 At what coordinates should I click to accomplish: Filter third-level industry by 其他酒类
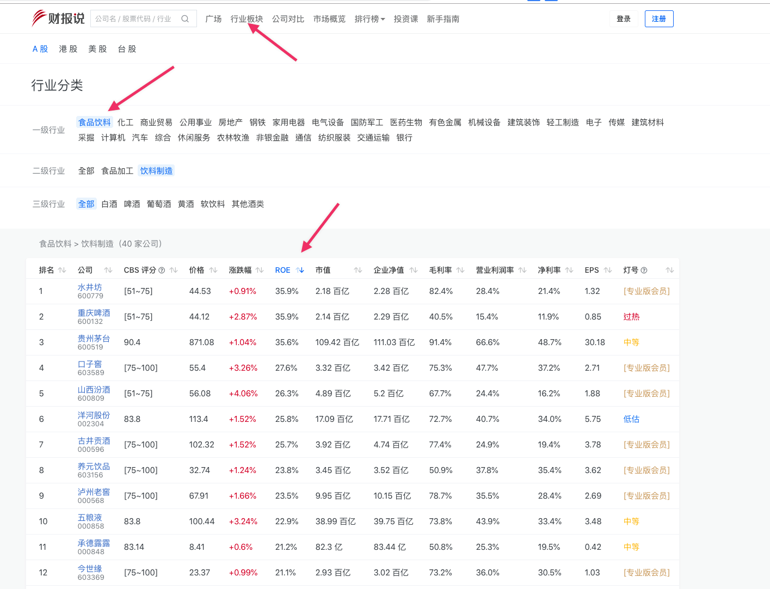[248, 204]
